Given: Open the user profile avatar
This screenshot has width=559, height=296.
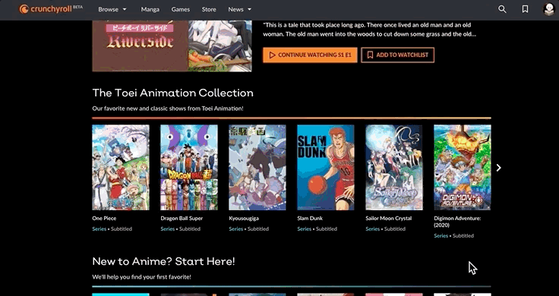Looking at the screenshot, I should [548, 9].
